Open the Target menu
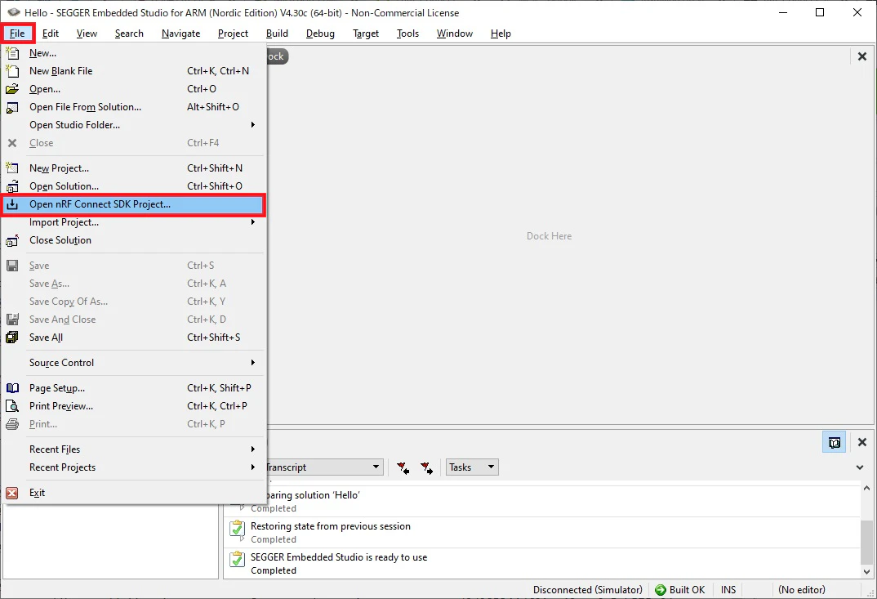The image size is (877, 599). pyautogui.click(x=366, y=34)
